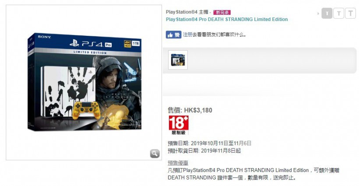
Task: Click the 注册 sign-up link
Action: click(x=187, y=34)
